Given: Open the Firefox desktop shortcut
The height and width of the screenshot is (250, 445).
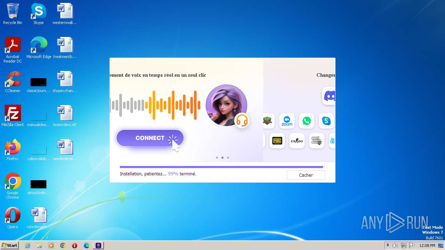Looking at the screenshot, I should click(13, 150).
